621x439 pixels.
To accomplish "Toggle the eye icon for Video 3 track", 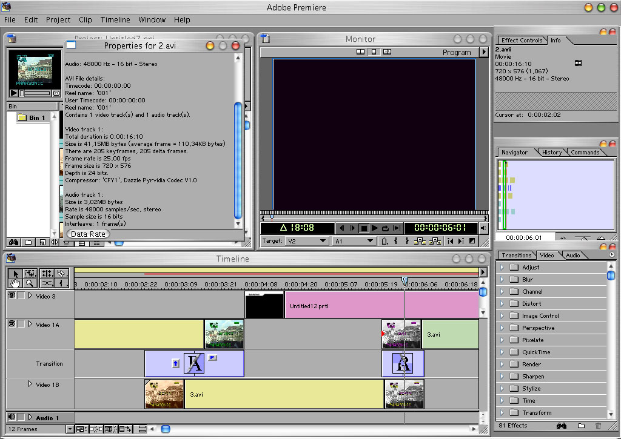I will click(12, 295).
